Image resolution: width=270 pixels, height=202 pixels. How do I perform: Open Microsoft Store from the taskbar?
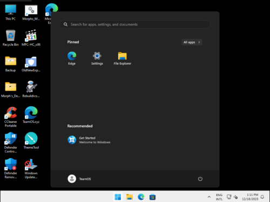[x=152, y=197]
